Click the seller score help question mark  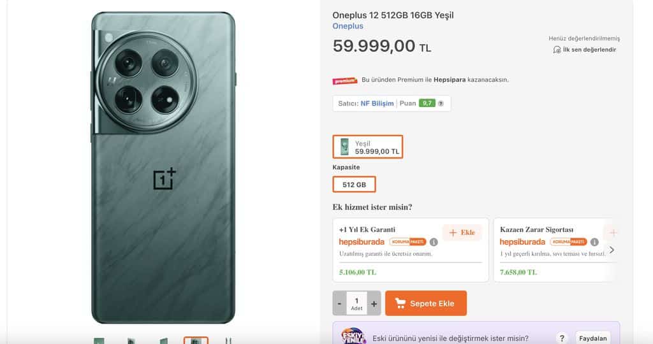441,103
